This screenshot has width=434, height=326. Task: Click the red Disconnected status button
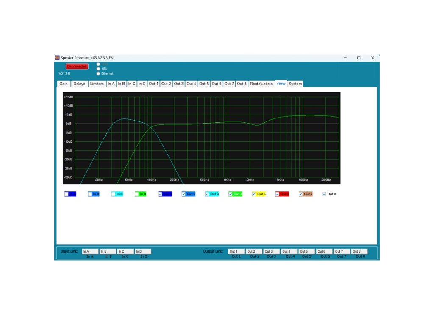pos(77,66)
